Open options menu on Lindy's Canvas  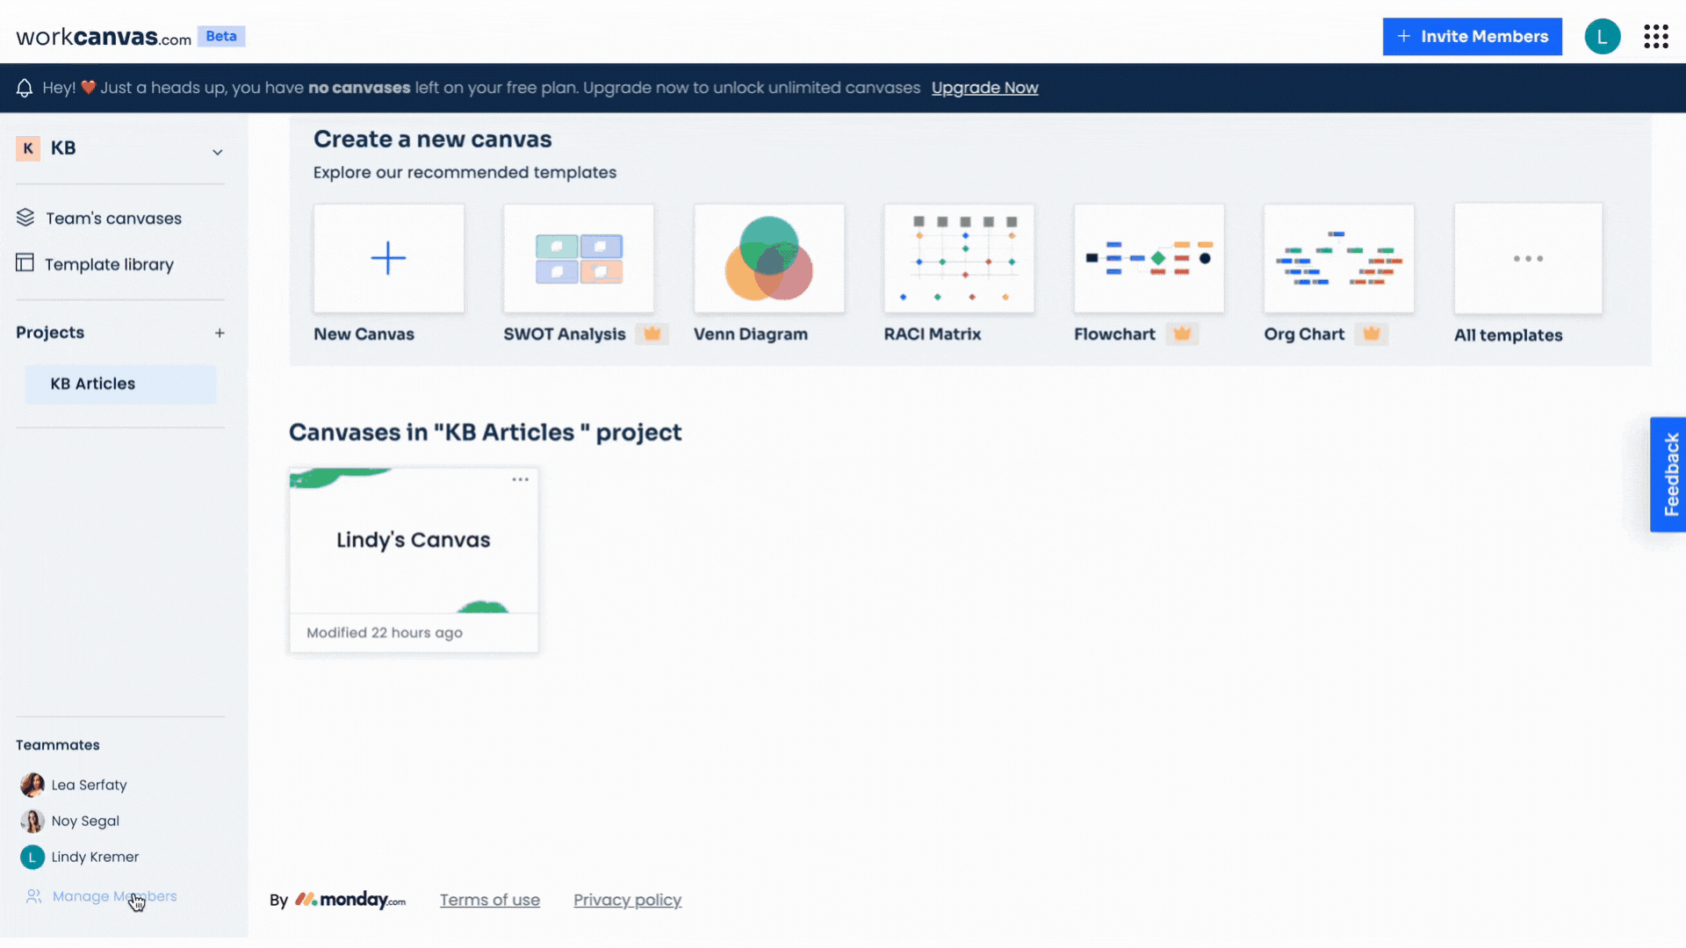pos(520,479)
